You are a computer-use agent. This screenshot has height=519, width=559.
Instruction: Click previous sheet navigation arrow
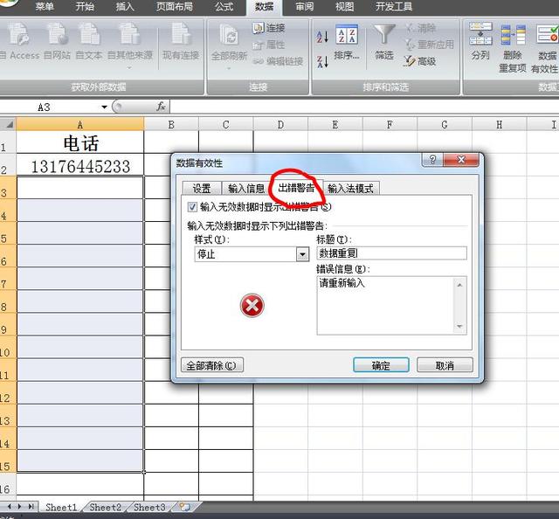click(10, 506)
